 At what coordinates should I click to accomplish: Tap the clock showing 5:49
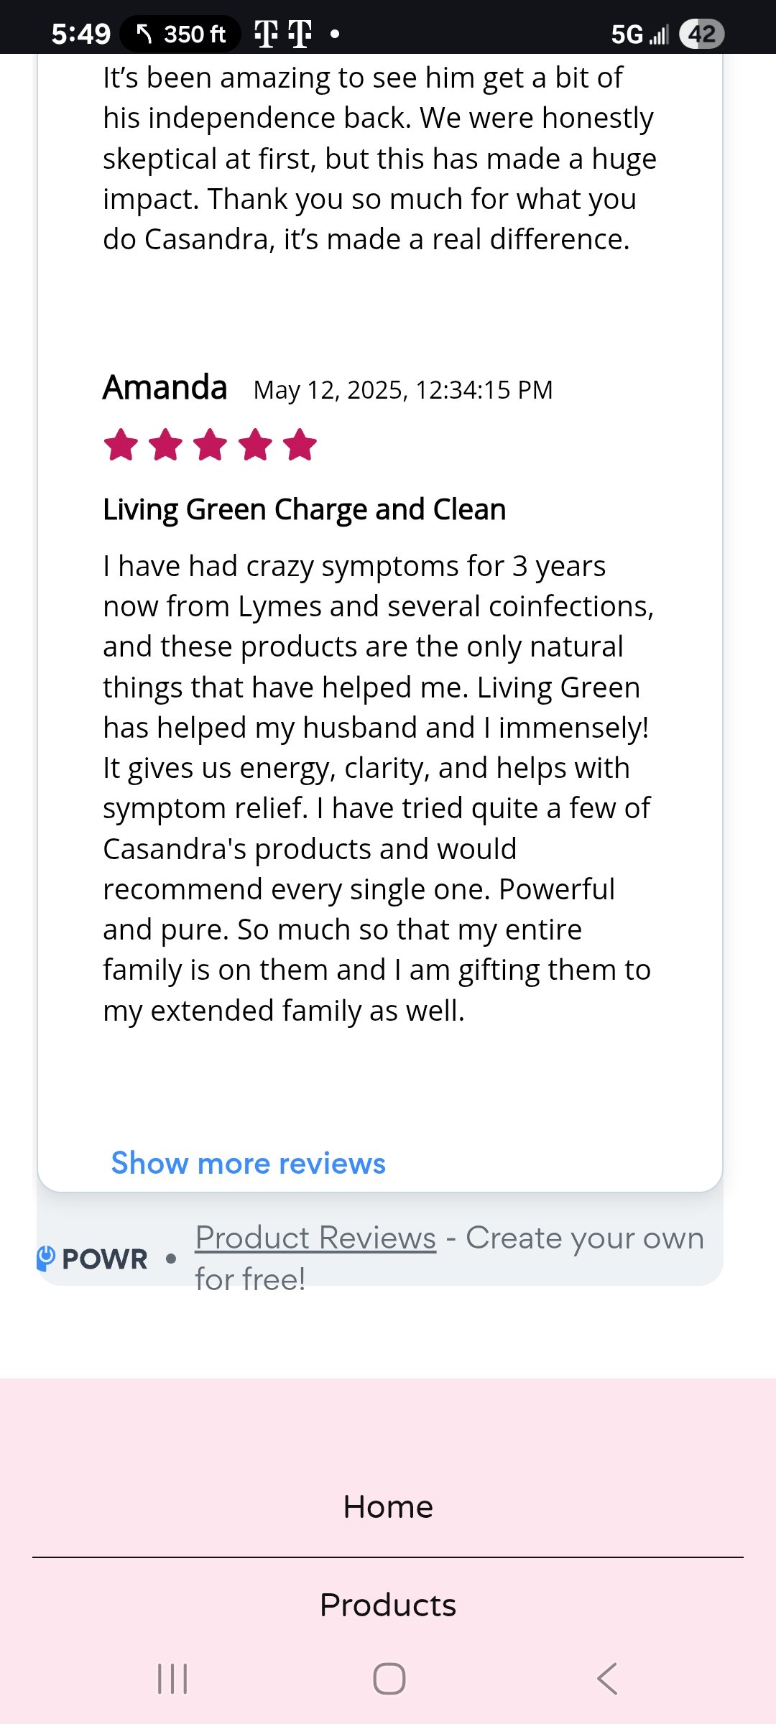coord(80,34)
